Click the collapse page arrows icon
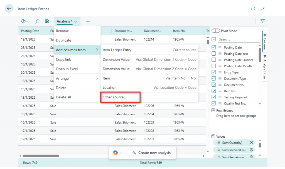Viewport: 285px width, 169px height. (262, 9)
